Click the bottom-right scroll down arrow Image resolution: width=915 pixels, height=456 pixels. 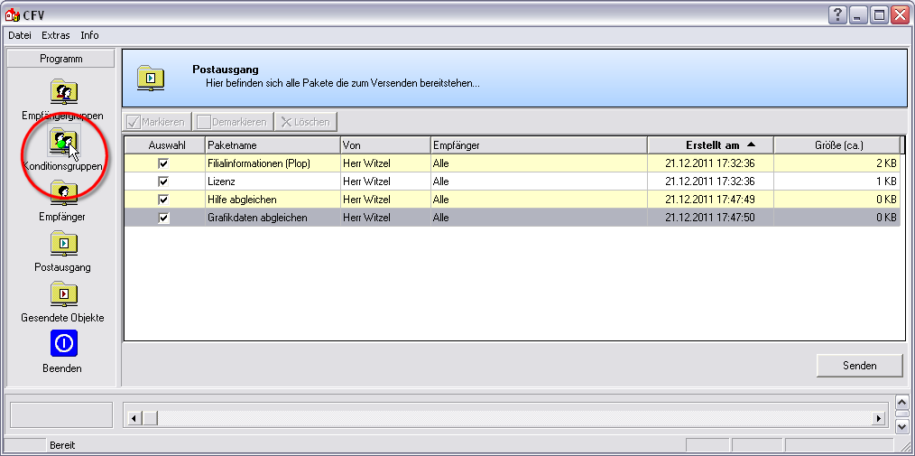pos(901,424)
